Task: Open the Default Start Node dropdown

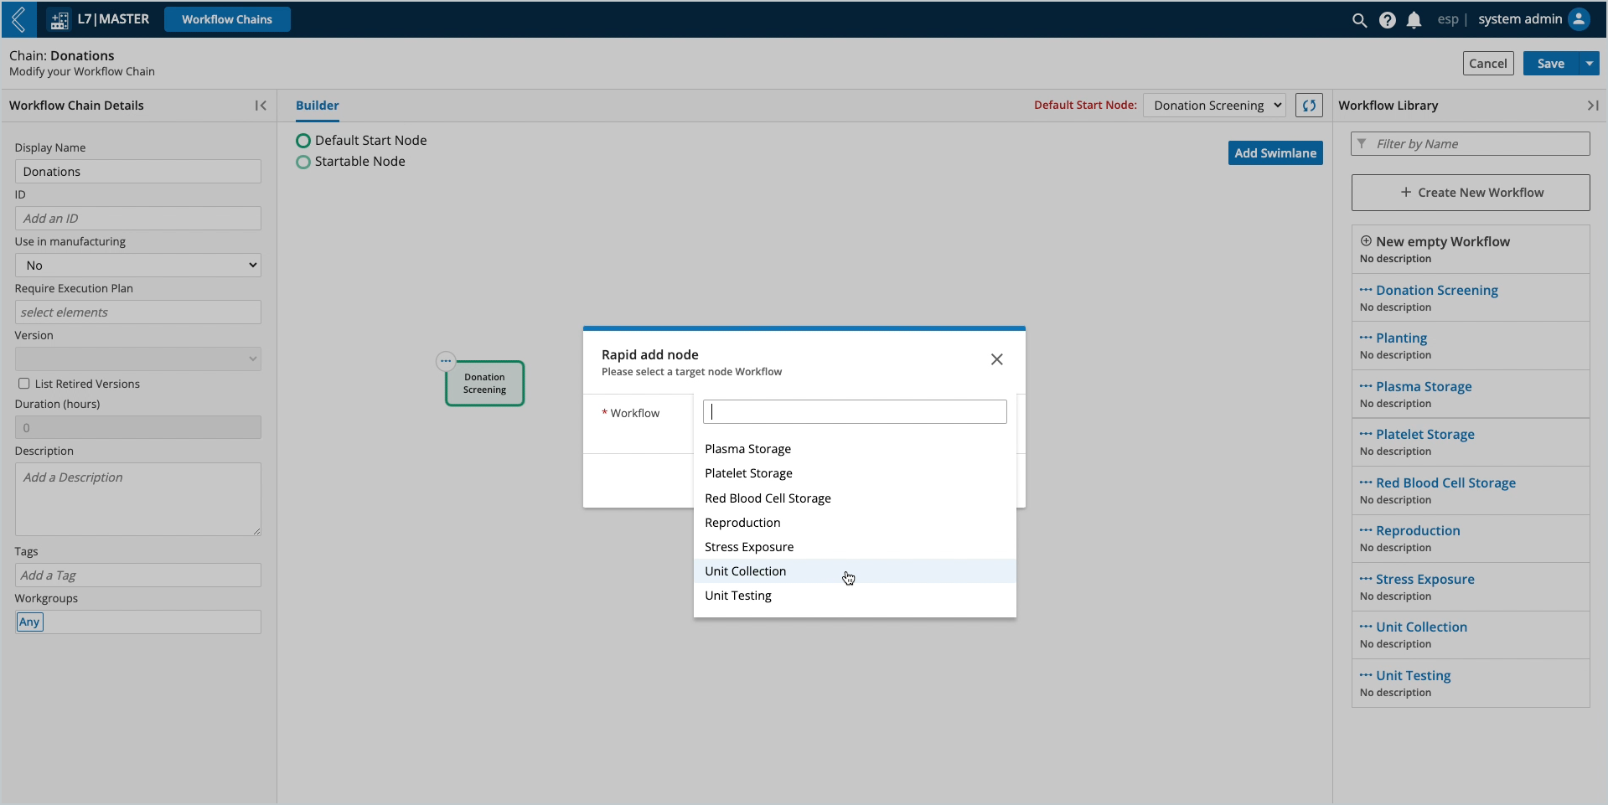Action: [x=1214, y=106]
